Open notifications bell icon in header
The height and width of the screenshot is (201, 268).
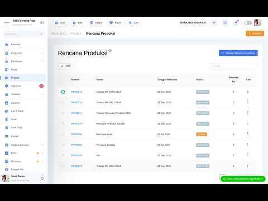236,23
